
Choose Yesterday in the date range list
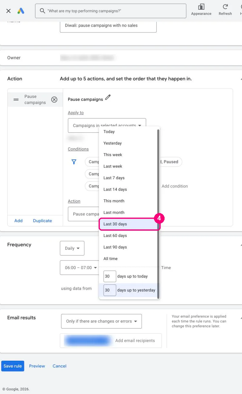click(128, 143)
